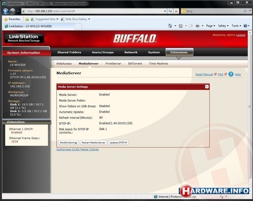Image resolution: width=253 pixels, height=201 pixels.
Task: Open the Print options dropdown arrow
Action: point(202,26)
